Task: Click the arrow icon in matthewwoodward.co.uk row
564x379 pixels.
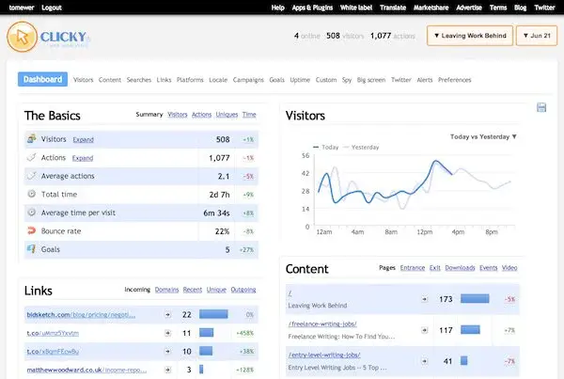Action: [167, 370]
